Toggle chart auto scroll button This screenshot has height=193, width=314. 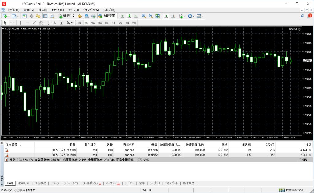[x=166, y=16]
